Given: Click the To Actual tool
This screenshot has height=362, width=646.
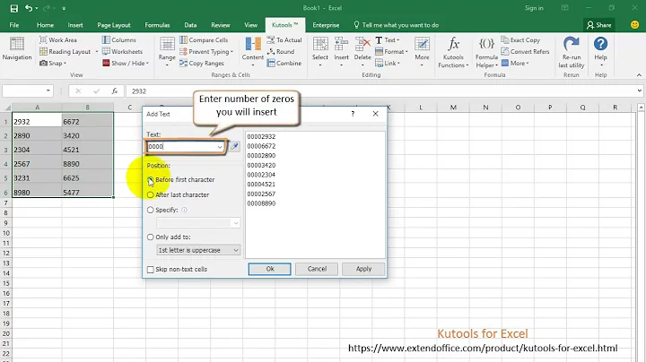Looking at the screenshot, I should [x=284, y=40].
